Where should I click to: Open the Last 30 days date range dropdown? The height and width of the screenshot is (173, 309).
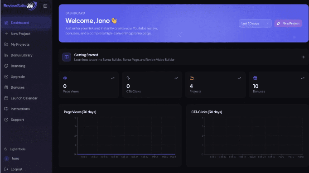[255, 24]
